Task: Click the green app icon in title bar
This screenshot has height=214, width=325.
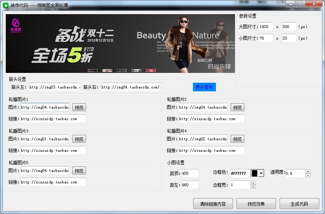Action: pyautogui.click(x=6, y=5)
